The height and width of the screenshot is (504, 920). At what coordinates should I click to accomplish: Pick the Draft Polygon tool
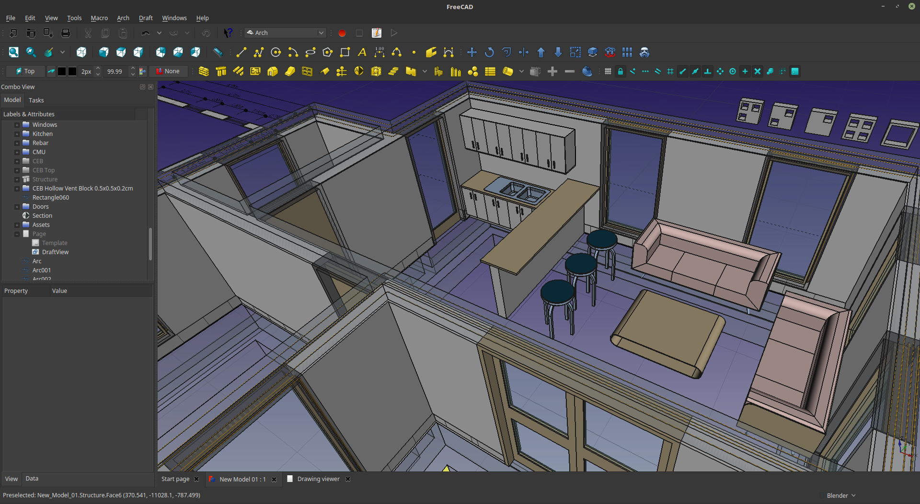pos(328,52)
